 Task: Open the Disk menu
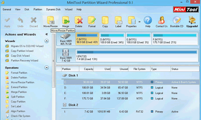[27, 9]
